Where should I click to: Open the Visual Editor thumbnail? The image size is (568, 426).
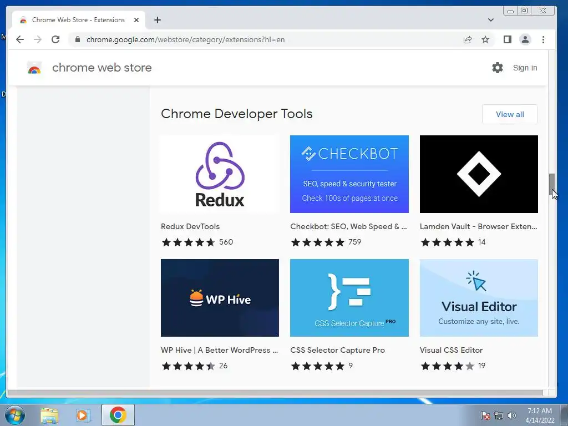click(x=479, y=298)
